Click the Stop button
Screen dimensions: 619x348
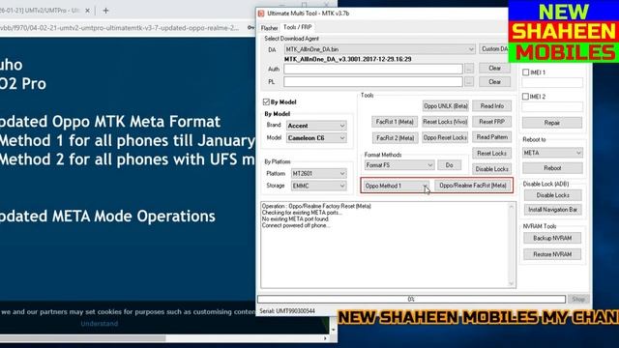point(578,300)
